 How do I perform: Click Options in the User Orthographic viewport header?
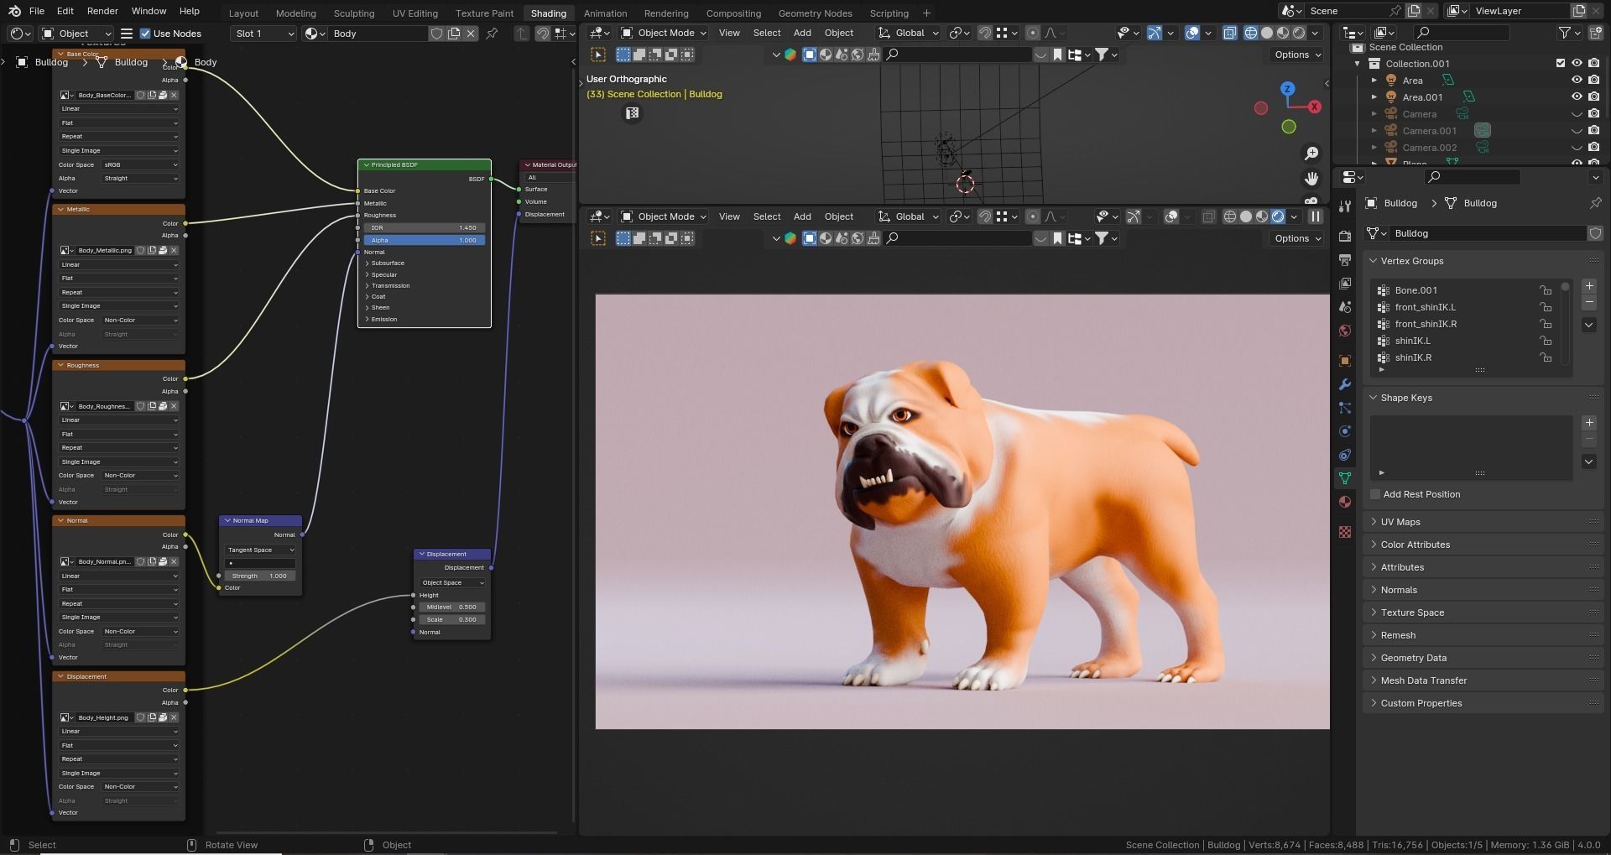1297,55
